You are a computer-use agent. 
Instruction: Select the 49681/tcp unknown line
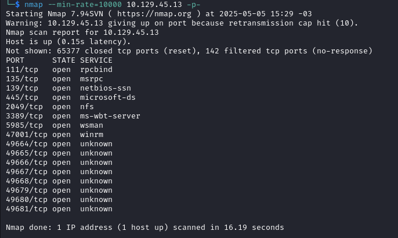click(59, 209)
